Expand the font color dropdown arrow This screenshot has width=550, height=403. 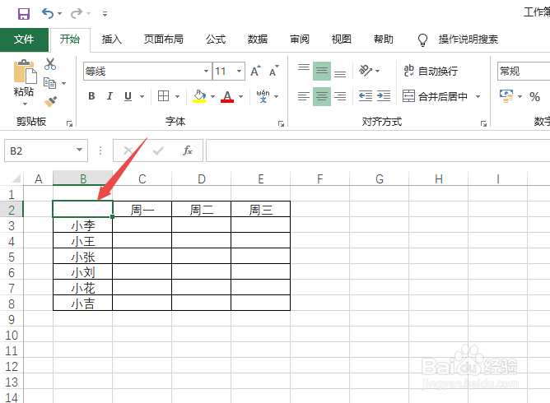240,96
